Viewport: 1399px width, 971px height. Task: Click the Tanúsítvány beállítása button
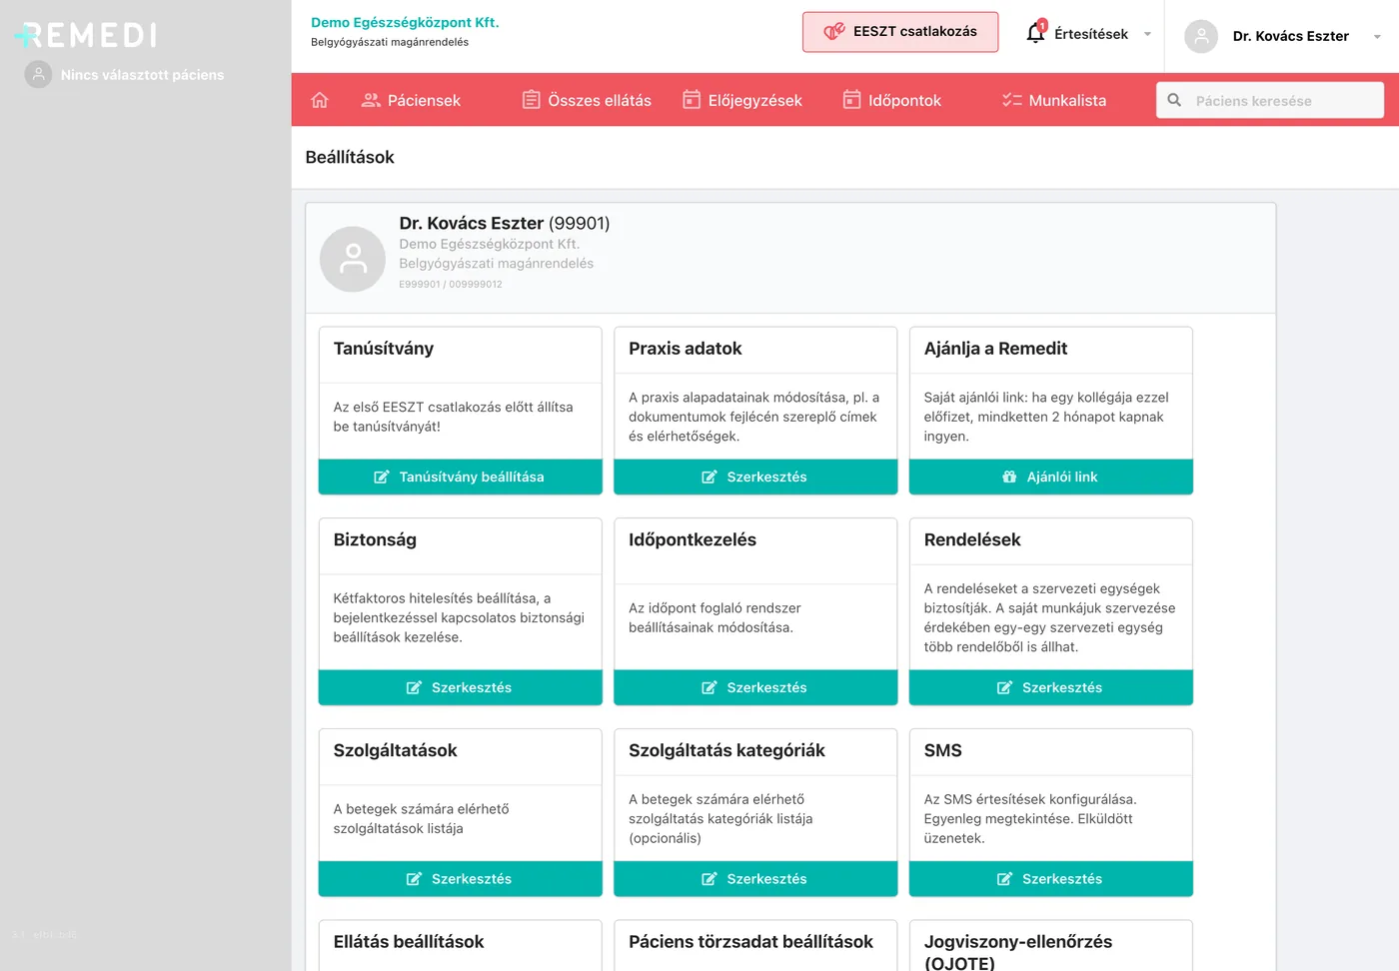coord(460,477)
